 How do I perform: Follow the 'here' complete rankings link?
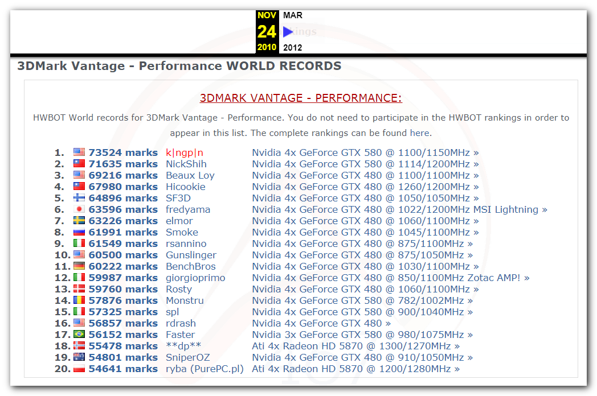(420, 133)
